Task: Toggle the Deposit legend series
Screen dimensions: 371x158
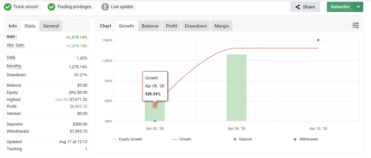Action: [243, 139]
